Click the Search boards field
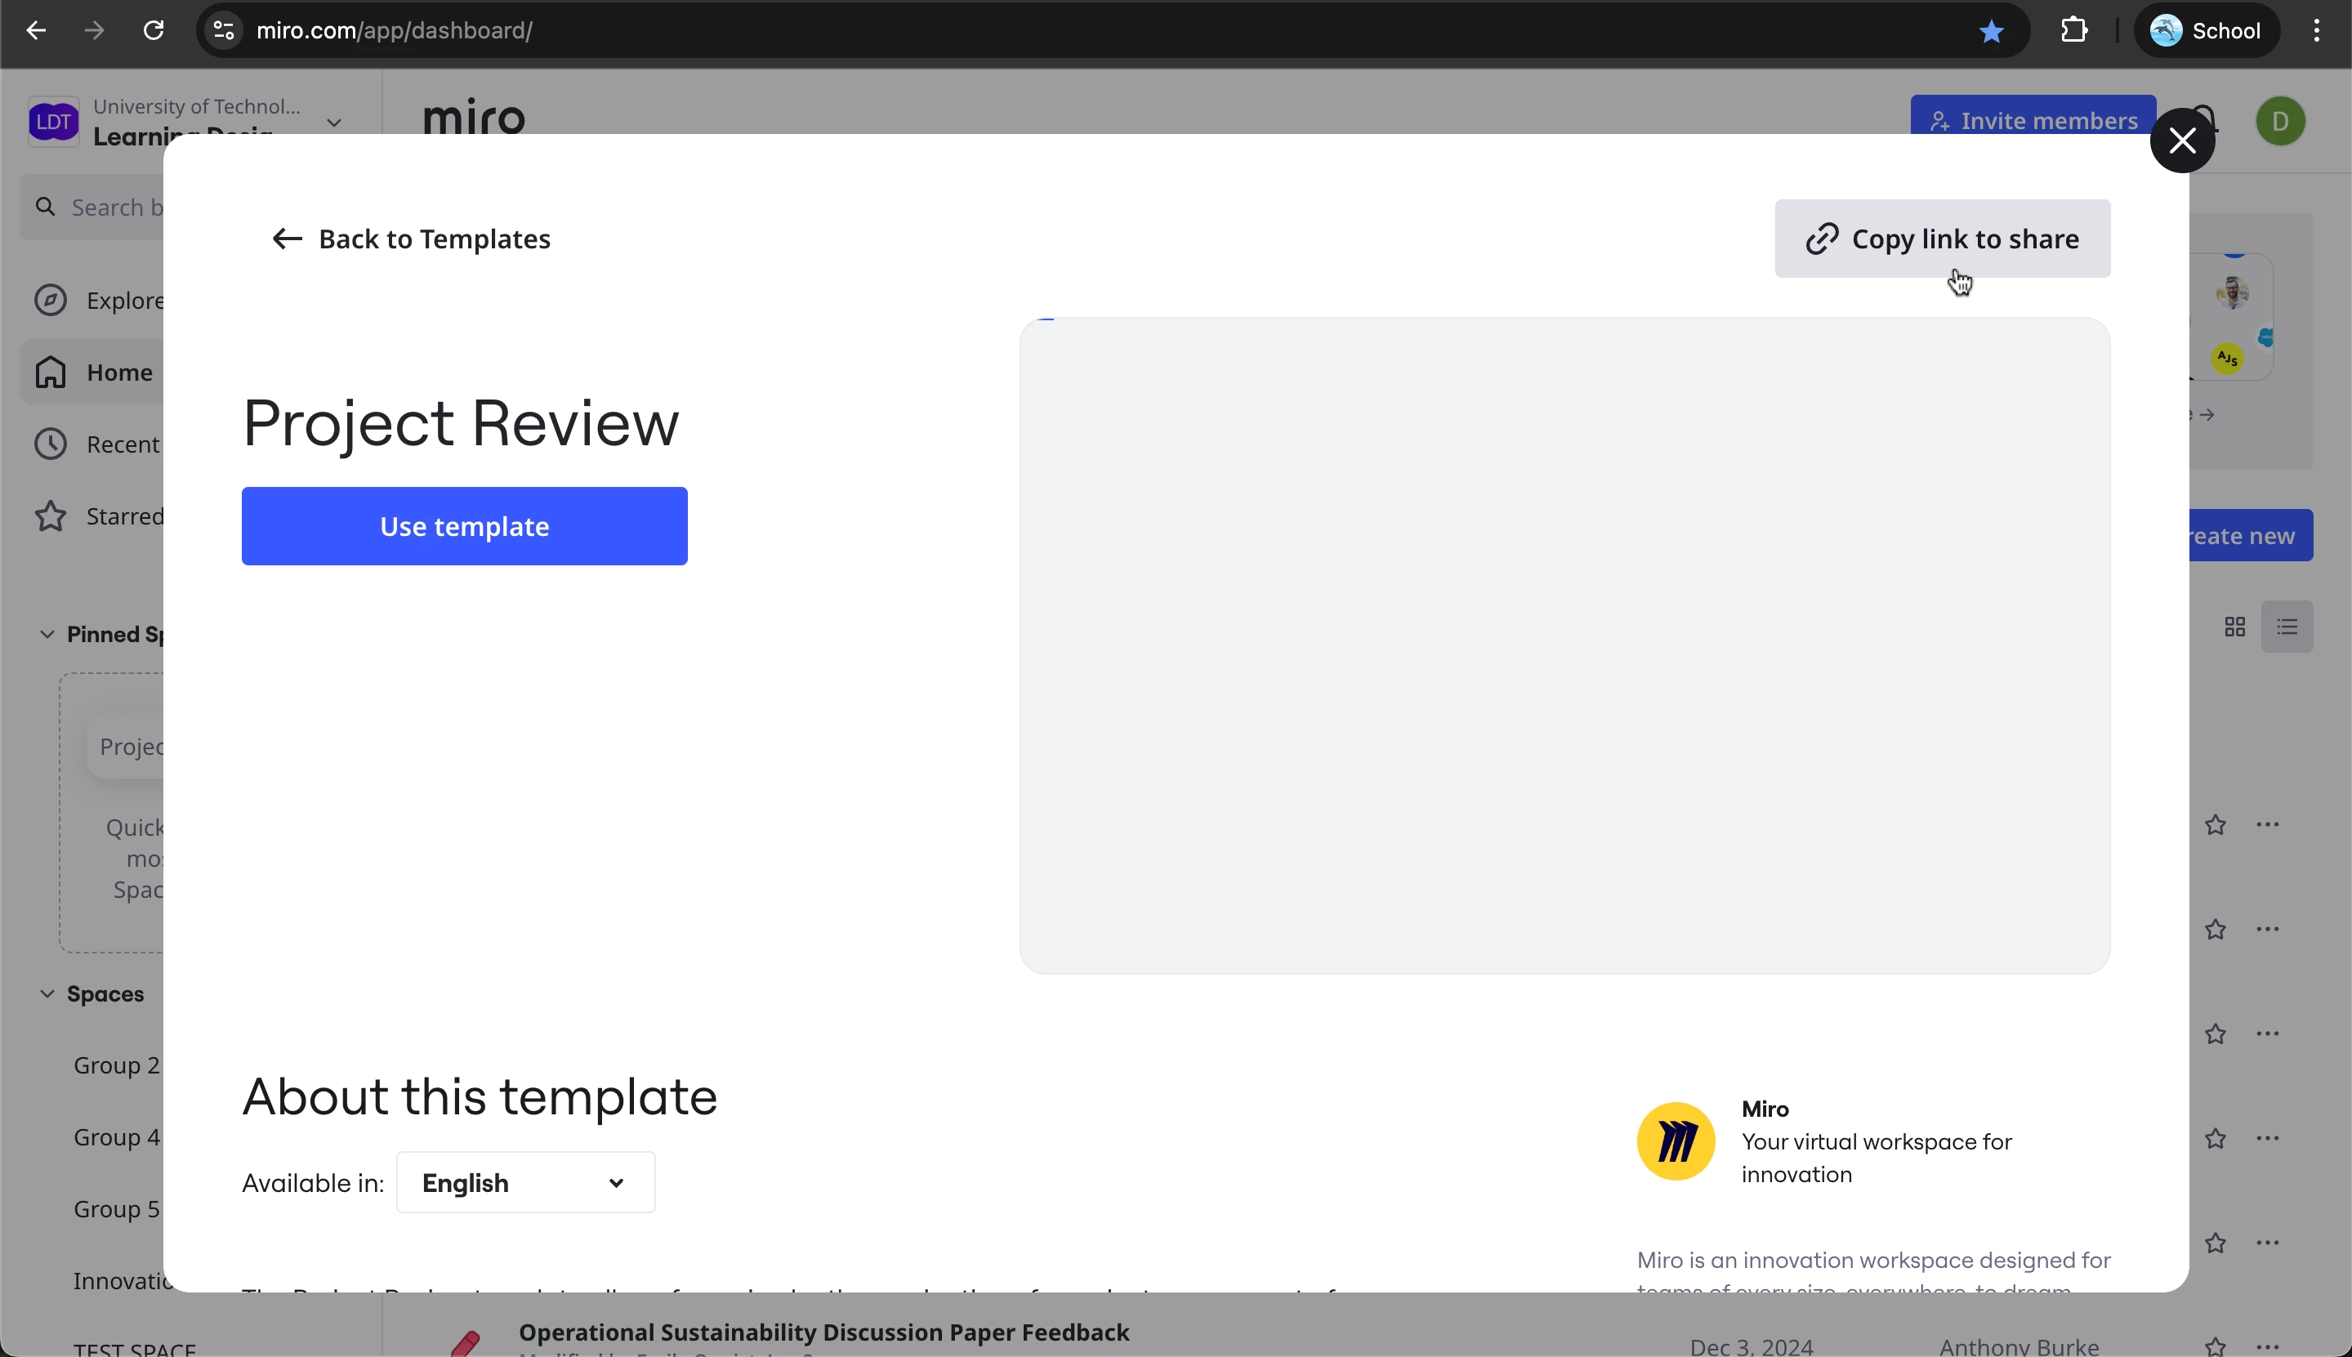The image size is (2352, 1357). (93, 207)
